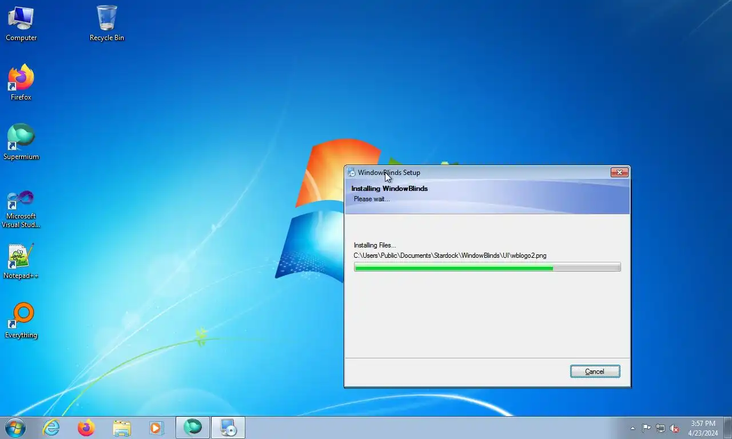732x439 pixels.
Task: Launch Firefox from the taskbar
Action: click(86, 428)
